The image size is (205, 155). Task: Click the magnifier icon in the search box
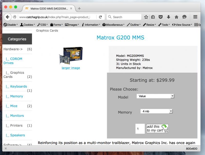coord(110,17)
